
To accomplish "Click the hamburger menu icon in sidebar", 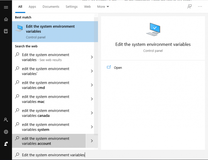I will coord(6,7).
